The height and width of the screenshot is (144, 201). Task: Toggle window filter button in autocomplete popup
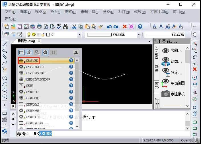click(x=21, y=52)
